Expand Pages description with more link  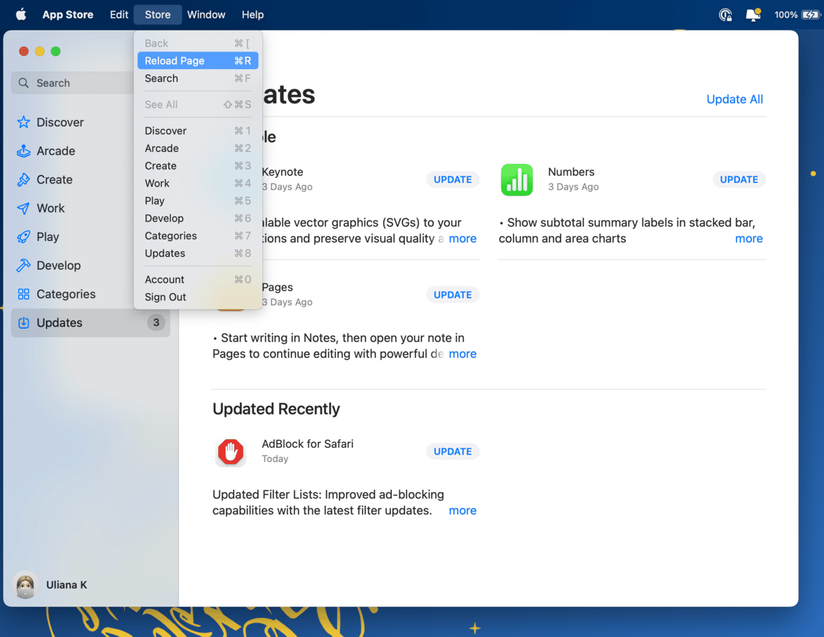coord(462,354)
